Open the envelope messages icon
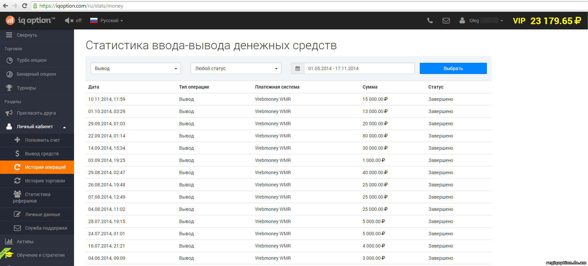588x266 pixels. pos(446,20)
